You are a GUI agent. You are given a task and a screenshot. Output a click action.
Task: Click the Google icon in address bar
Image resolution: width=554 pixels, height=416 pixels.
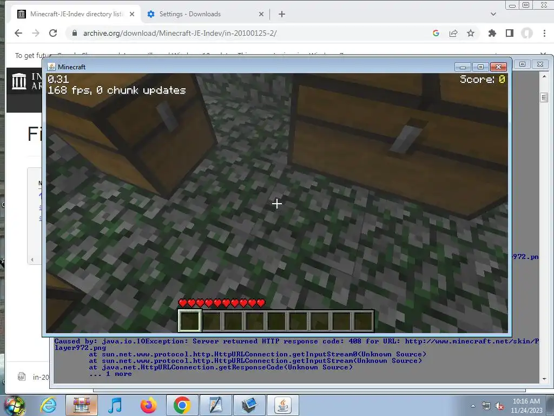click(436, 33)
